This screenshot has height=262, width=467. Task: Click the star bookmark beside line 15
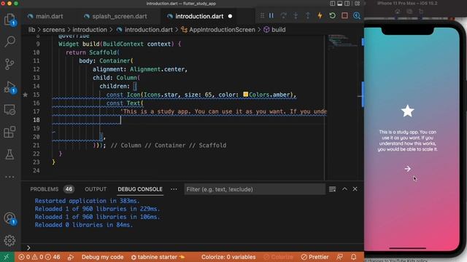point(26,95)
